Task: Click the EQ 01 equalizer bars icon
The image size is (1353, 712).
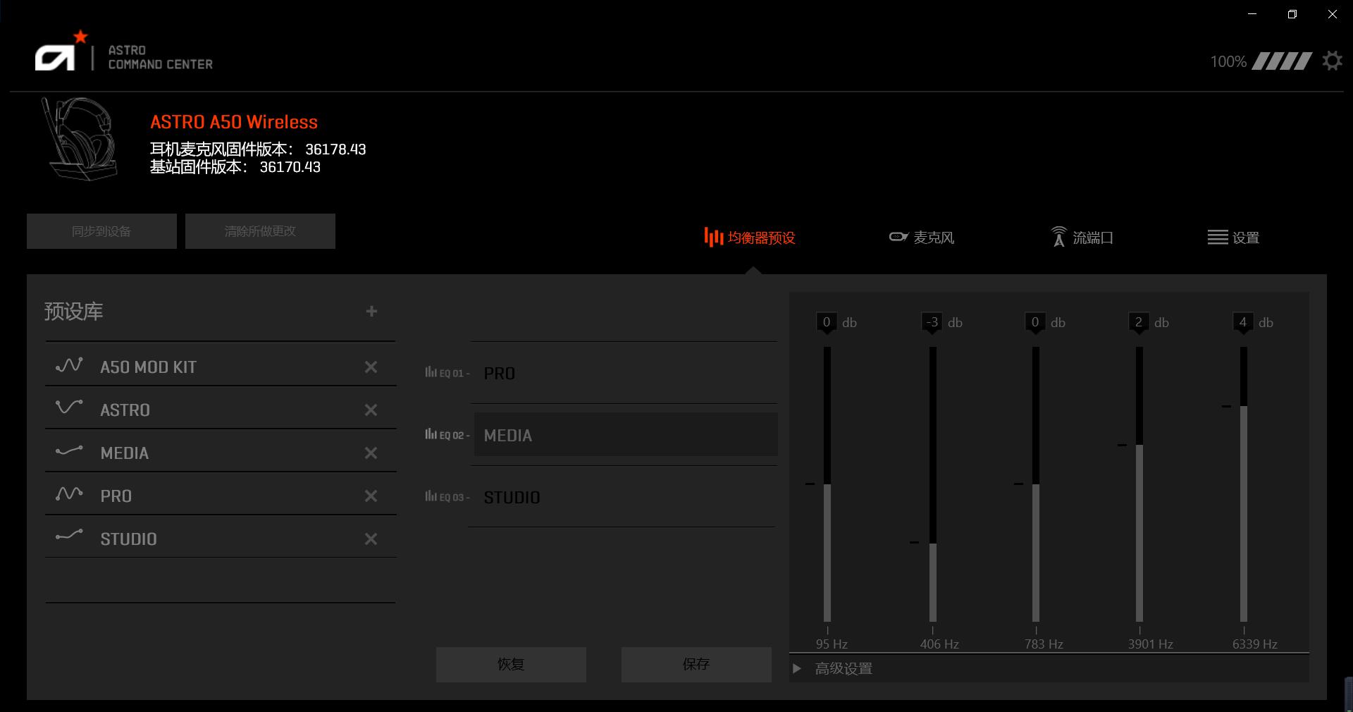Action: (x=431, y=373)
